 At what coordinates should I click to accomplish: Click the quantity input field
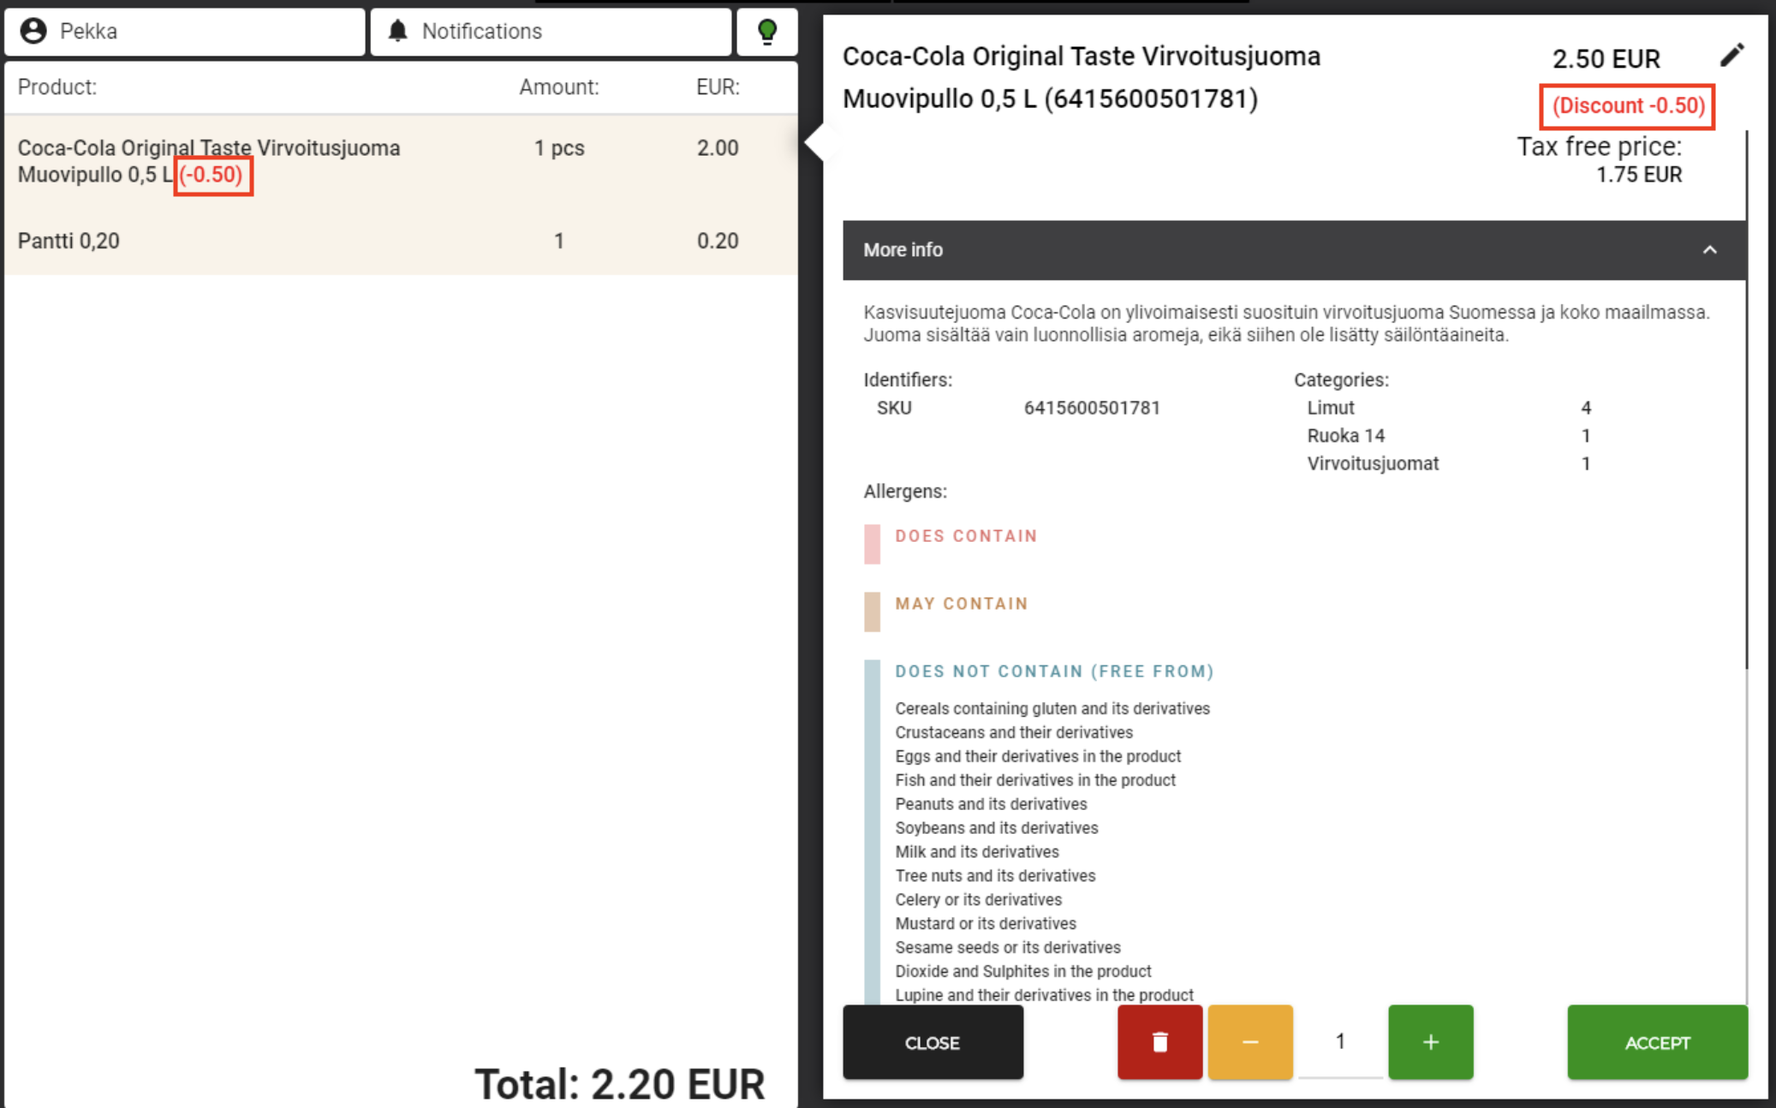click(1339, 1042)
